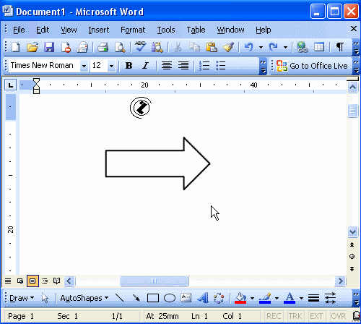Click the horizontal scrollbar thumb
Screen dimensions: 361x324
[x=154, y=281]
